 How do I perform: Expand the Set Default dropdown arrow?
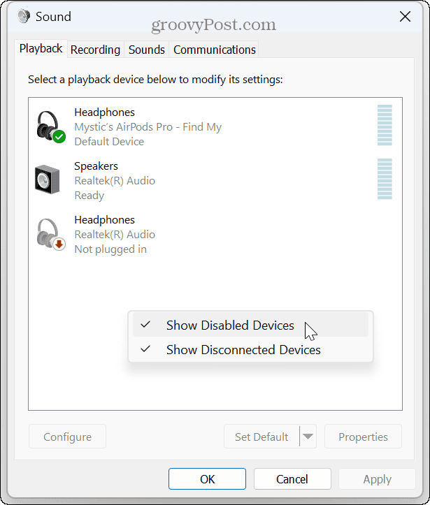(308, 437)
